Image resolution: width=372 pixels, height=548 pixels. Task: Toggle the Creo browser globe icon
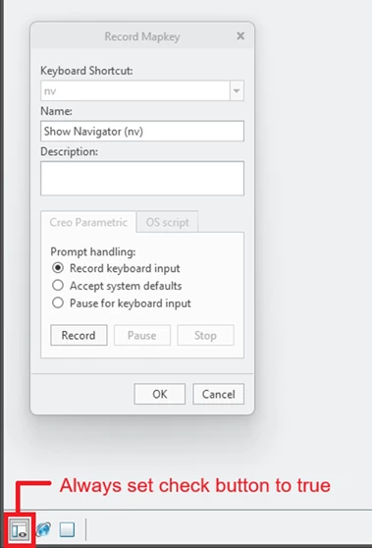43,529
